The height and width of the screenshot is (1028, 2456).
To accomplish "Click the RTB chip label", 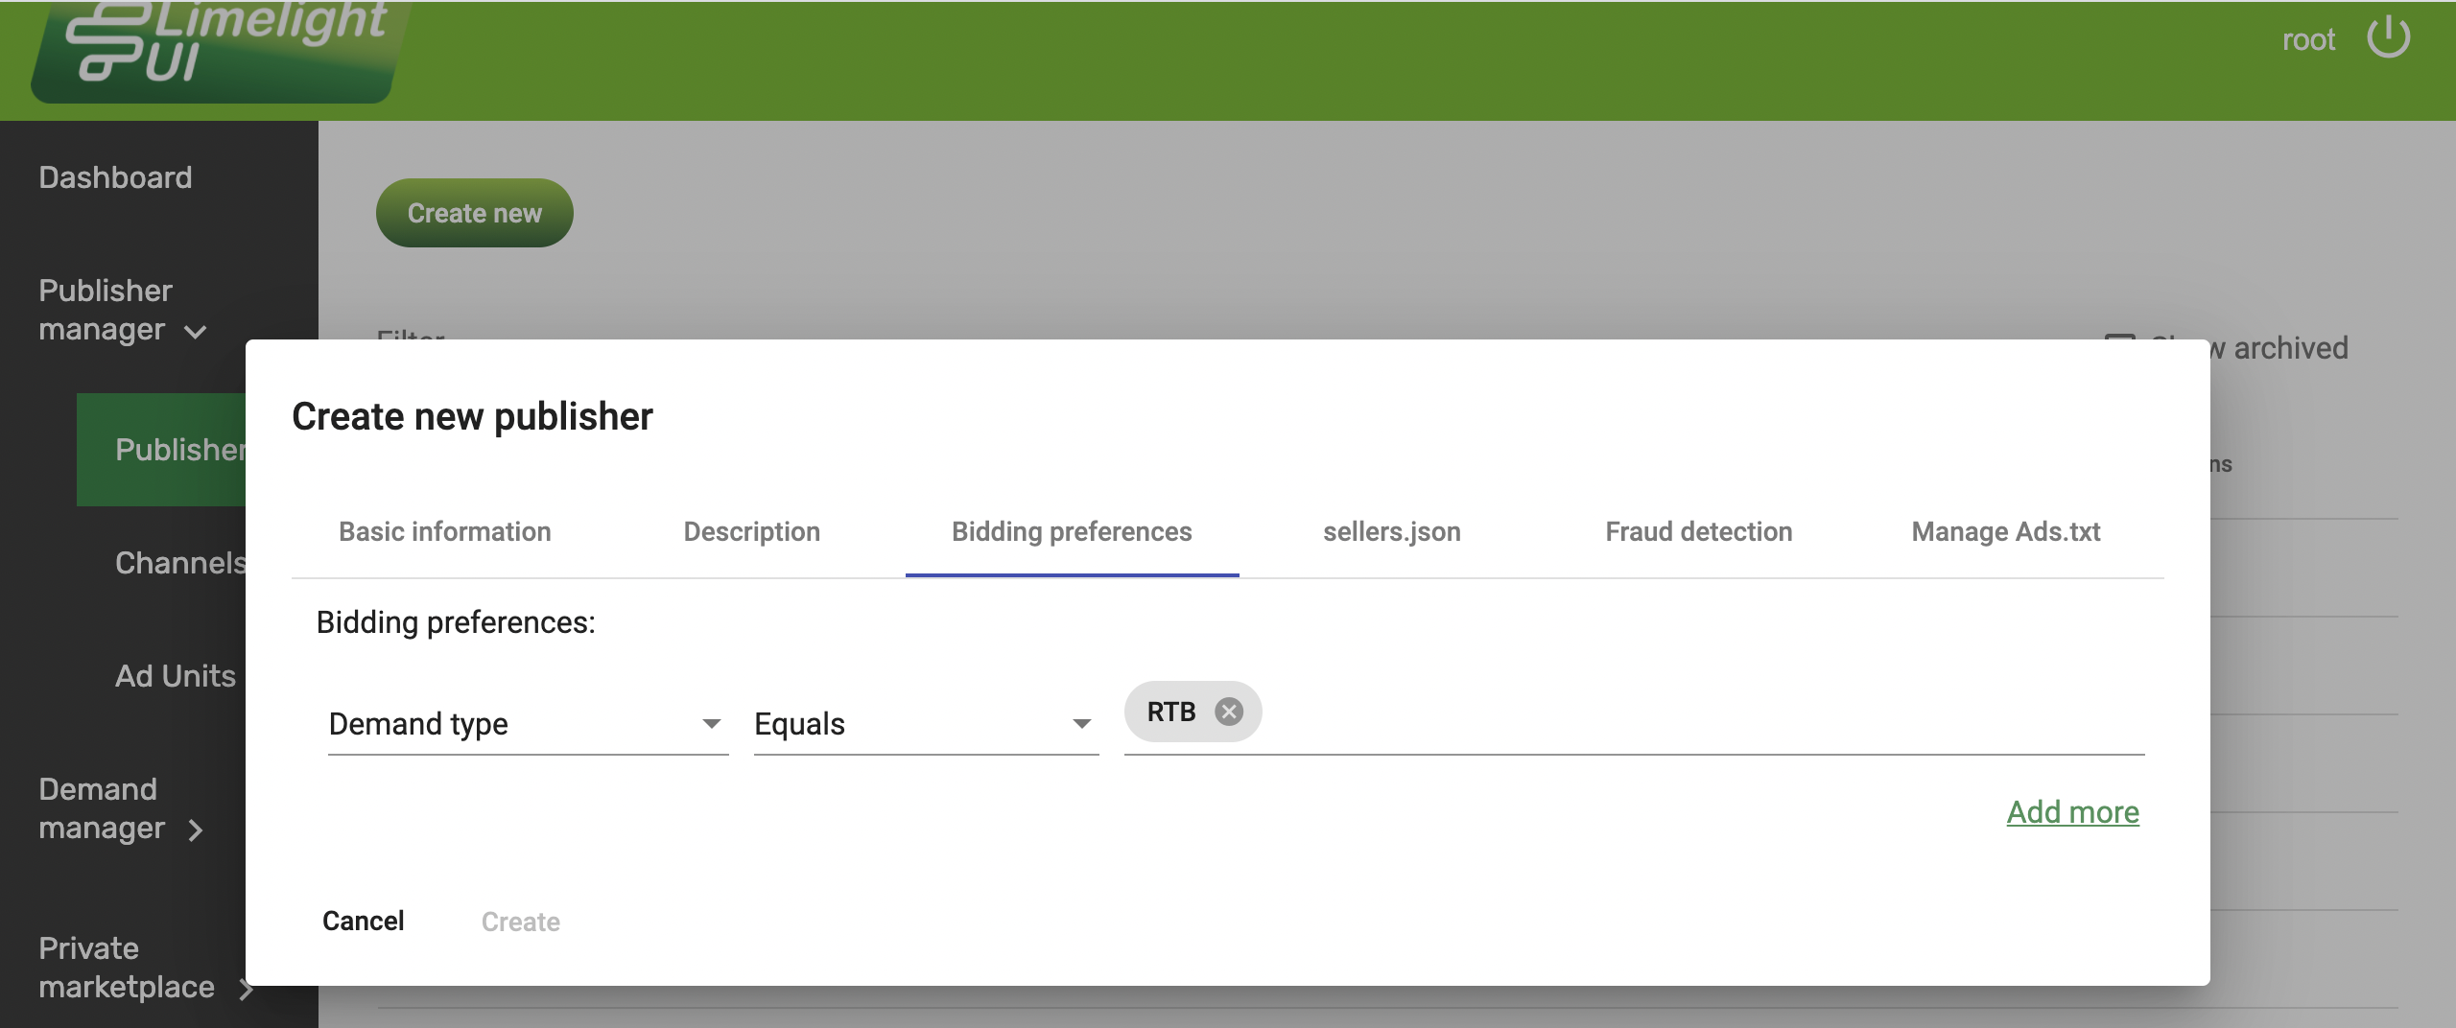I will pos(1171,712).
